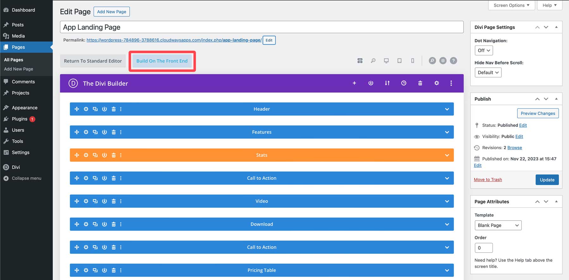The image size is (569, 280).
Task: Click the permalink Edit button
Action: (x=269, y=40)
